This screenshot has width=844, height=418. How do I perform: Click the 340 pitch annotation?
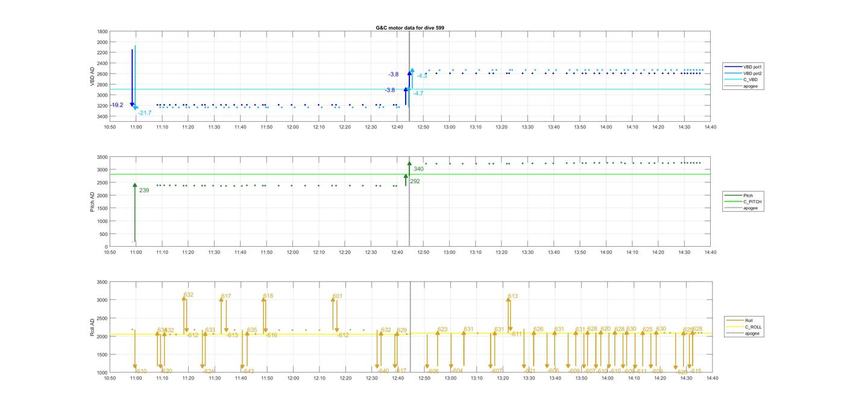418,169
